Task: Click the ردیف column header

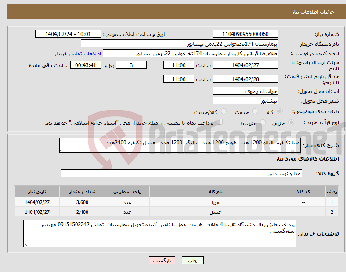Action: pos(332,192)
